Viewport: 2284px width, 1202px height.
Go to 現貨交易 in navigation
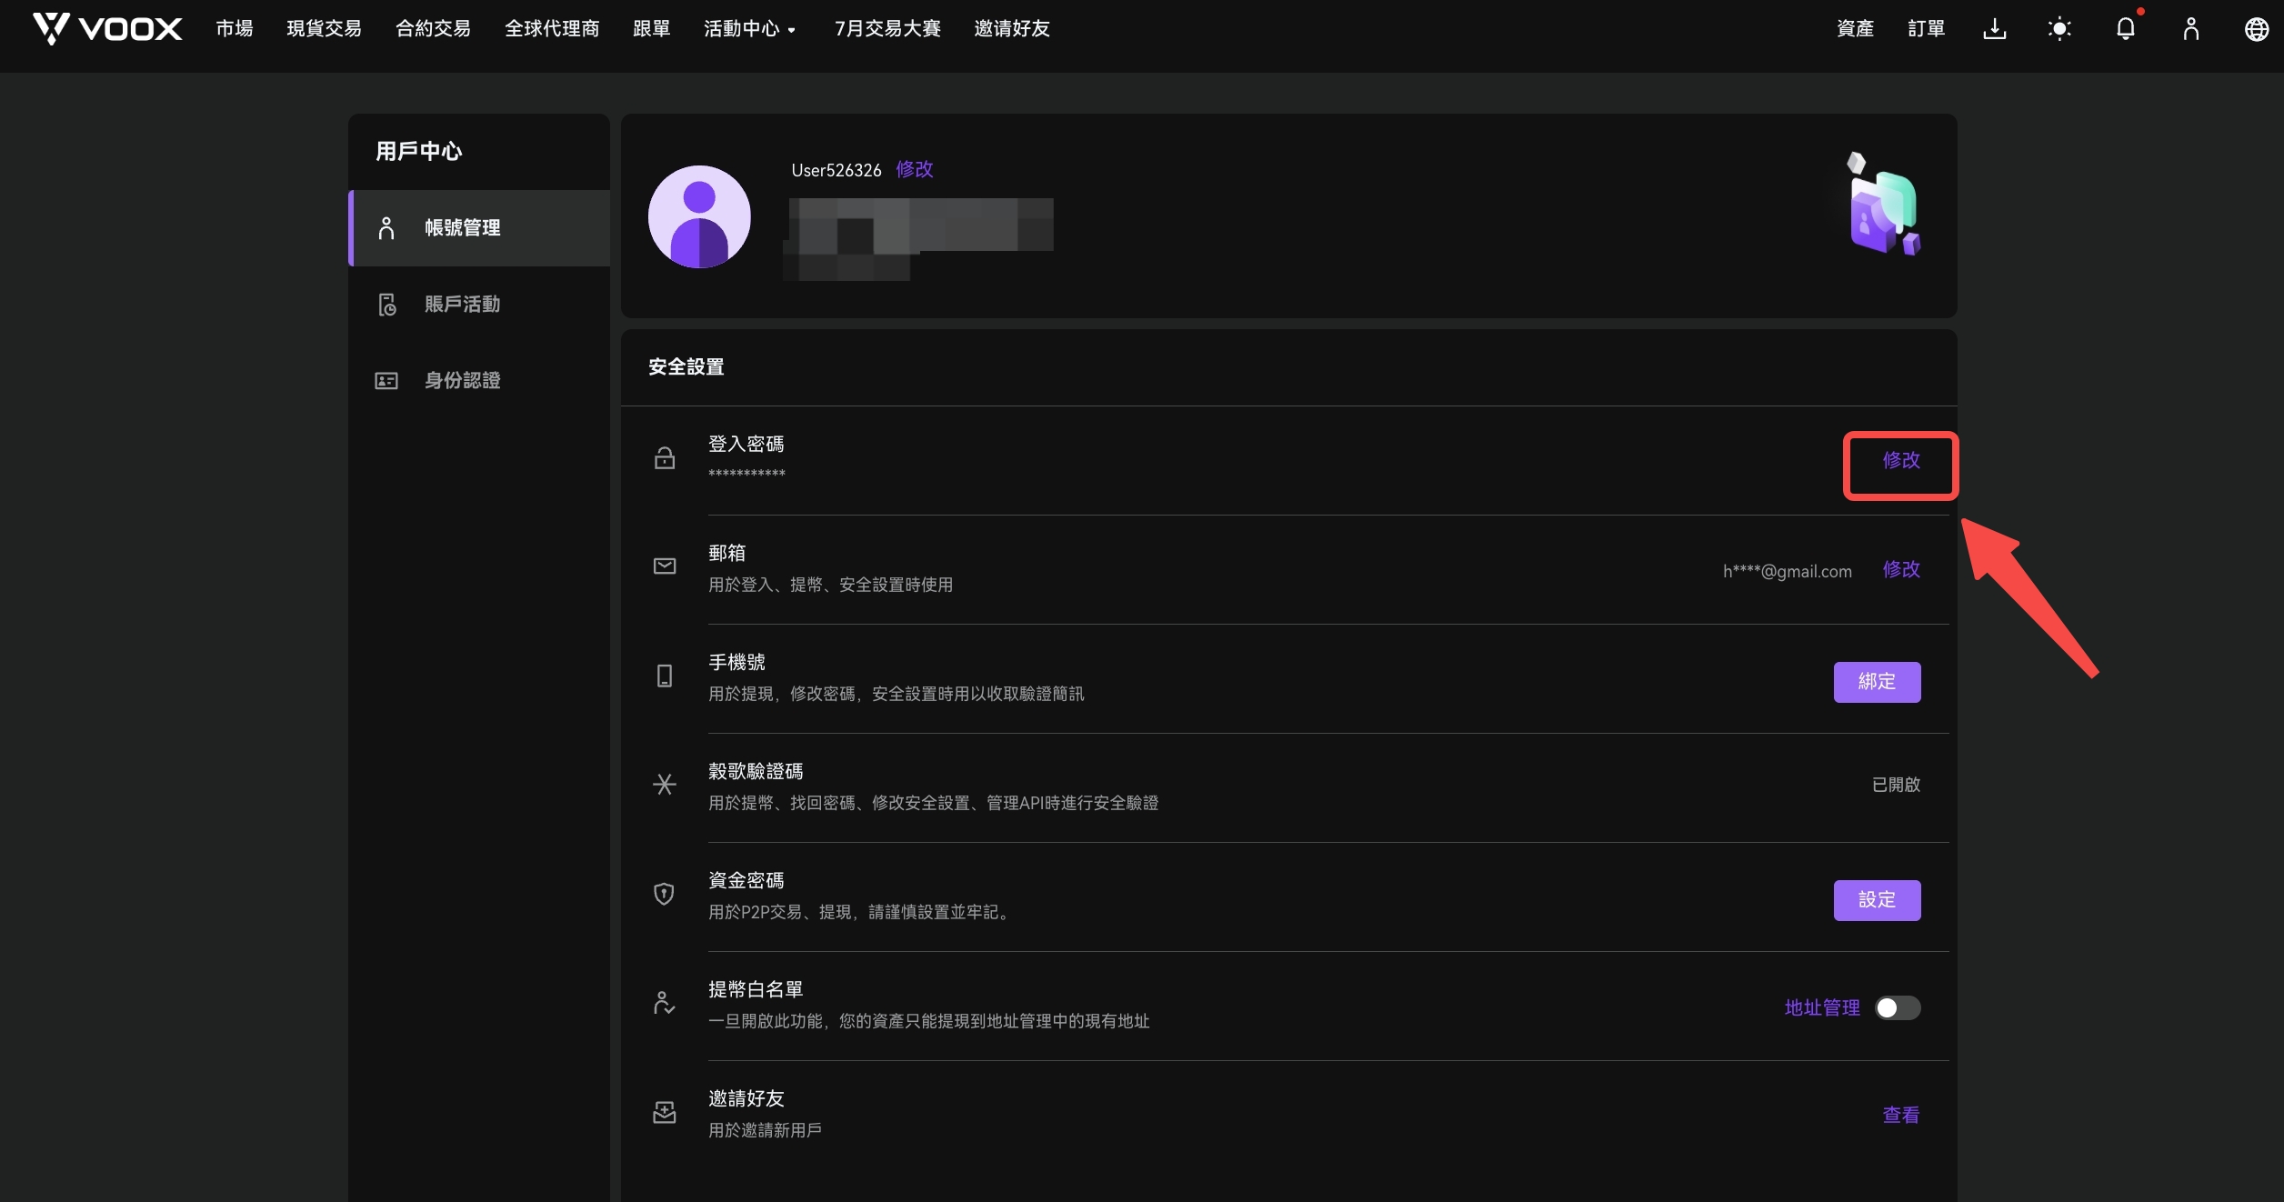point(325,29)
